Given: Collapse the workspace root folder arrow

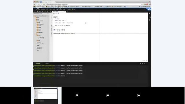Looking at the screenshot, I should coord(34,16).
